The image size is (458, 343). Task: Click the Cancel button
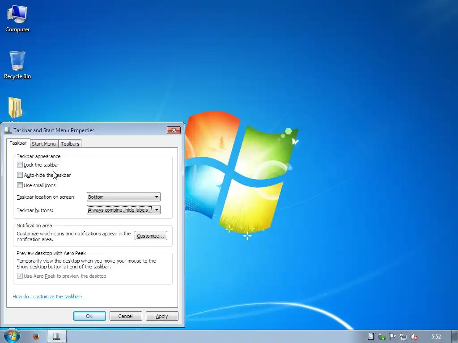pyautogui.click(x=126, y=316)
